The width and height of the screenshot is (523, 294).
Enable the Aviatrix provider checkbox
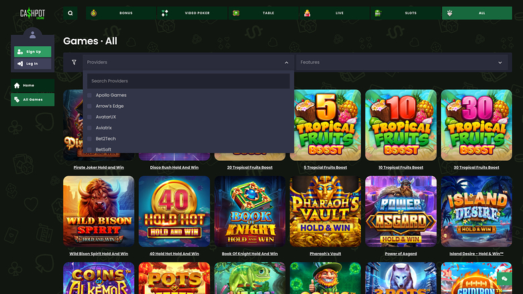[89, 128]
